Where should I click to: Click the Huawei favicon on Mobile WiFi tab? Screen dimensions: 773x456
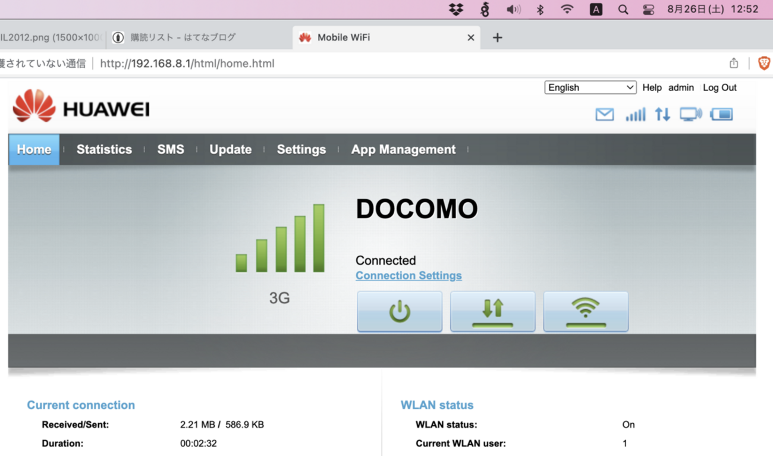coord(305,37)
